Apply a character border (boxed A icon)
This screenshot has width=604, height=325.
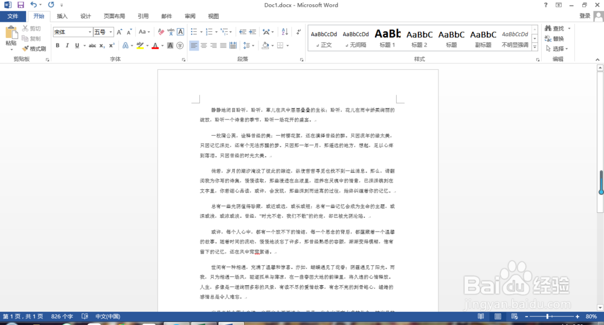click(180, 32)
